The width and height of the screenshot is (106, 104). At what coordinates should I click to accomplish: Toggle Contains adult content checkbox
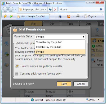tap(17, 74)
